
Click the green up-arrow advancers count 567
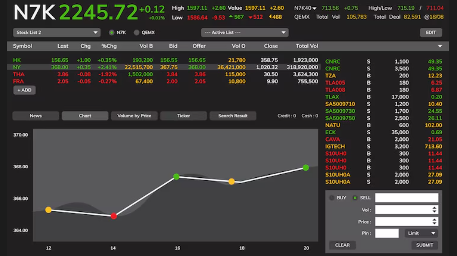tap(236, 17)
